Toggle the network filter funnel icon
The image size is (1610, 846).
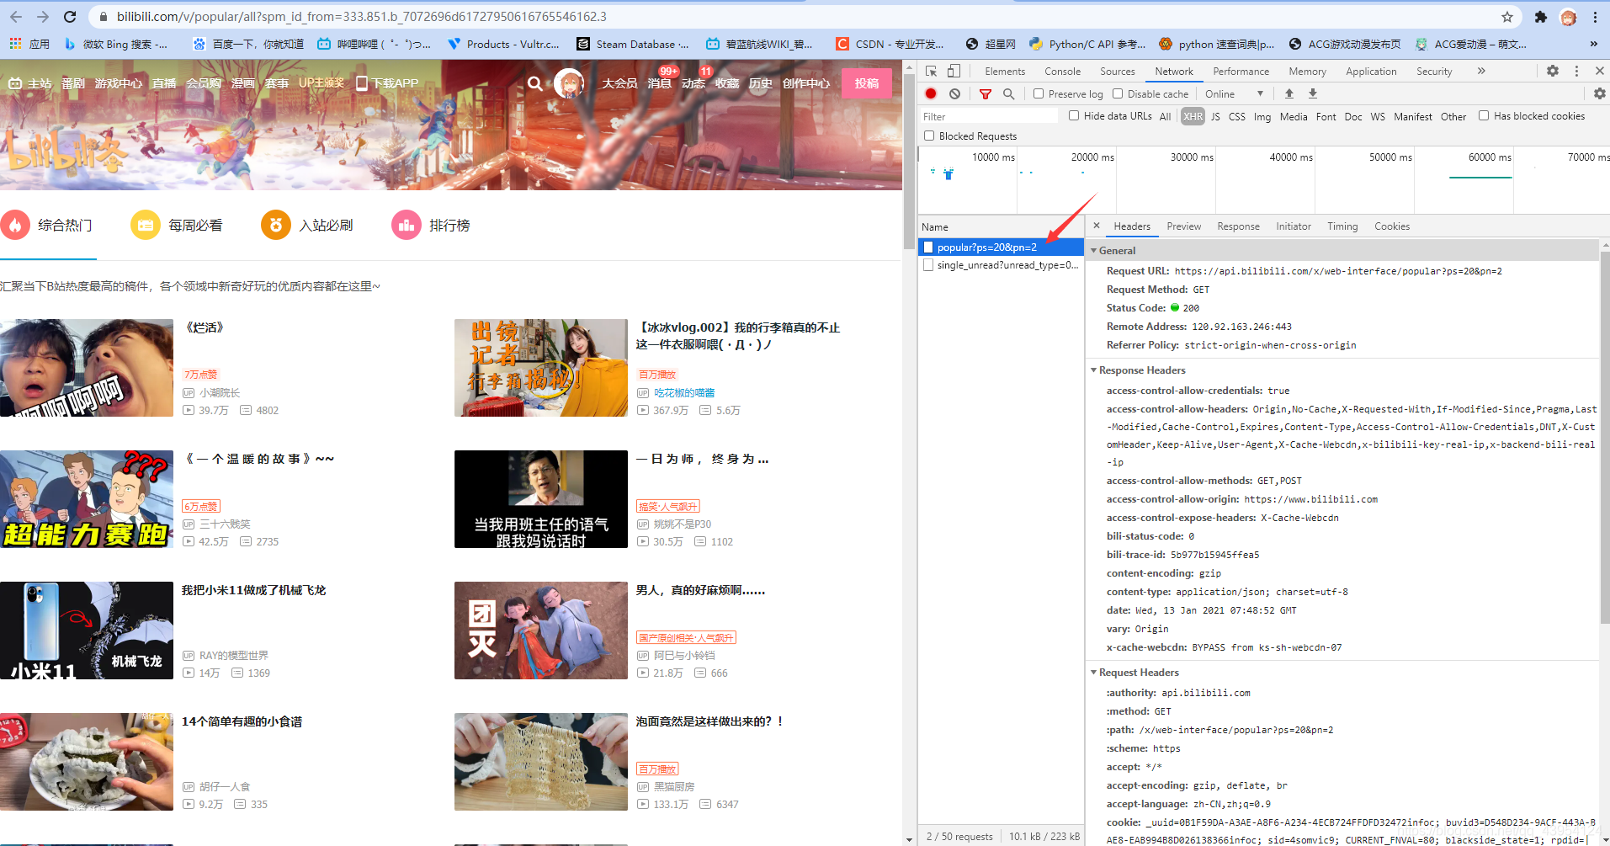click(x=986, y=93)
